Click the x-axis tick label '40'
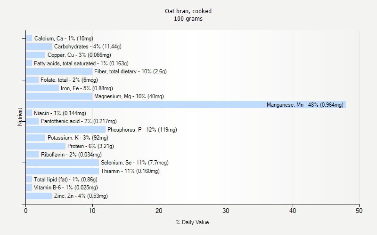 tap(293, 211)
